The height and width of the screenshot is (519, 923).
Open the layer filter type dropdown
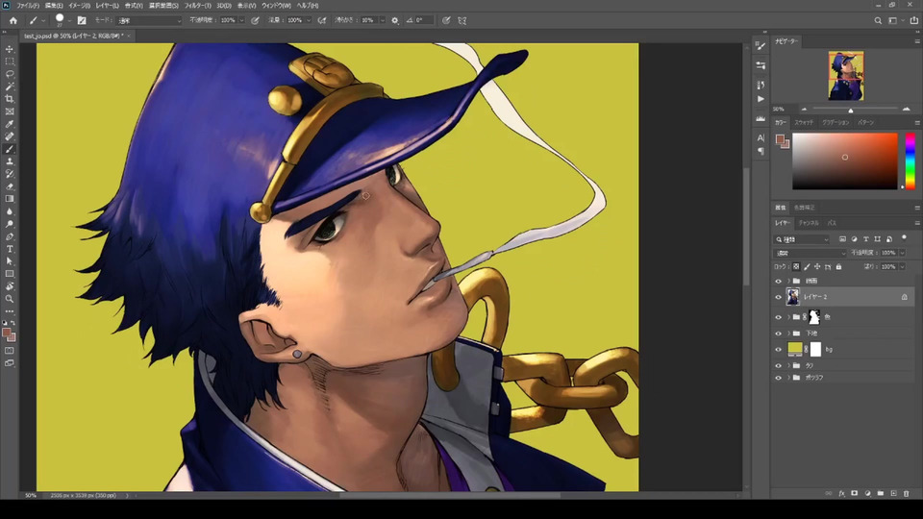(x=802, y=239)
